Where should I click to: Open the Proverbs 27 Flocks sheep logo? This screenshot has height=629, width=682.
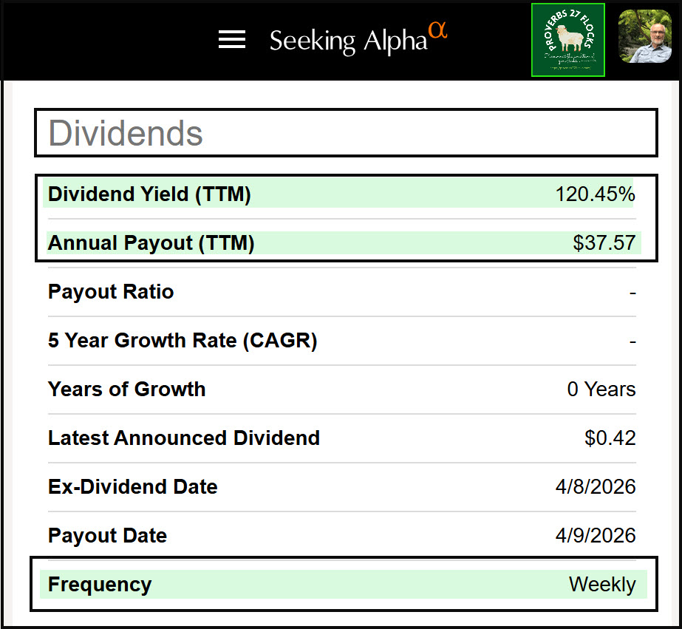coord(568,40)
